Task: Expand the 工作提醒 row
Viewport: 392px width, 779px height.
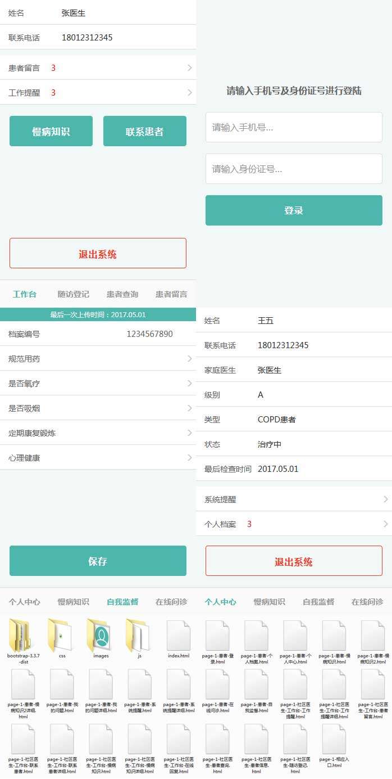Action: [98, 93]
